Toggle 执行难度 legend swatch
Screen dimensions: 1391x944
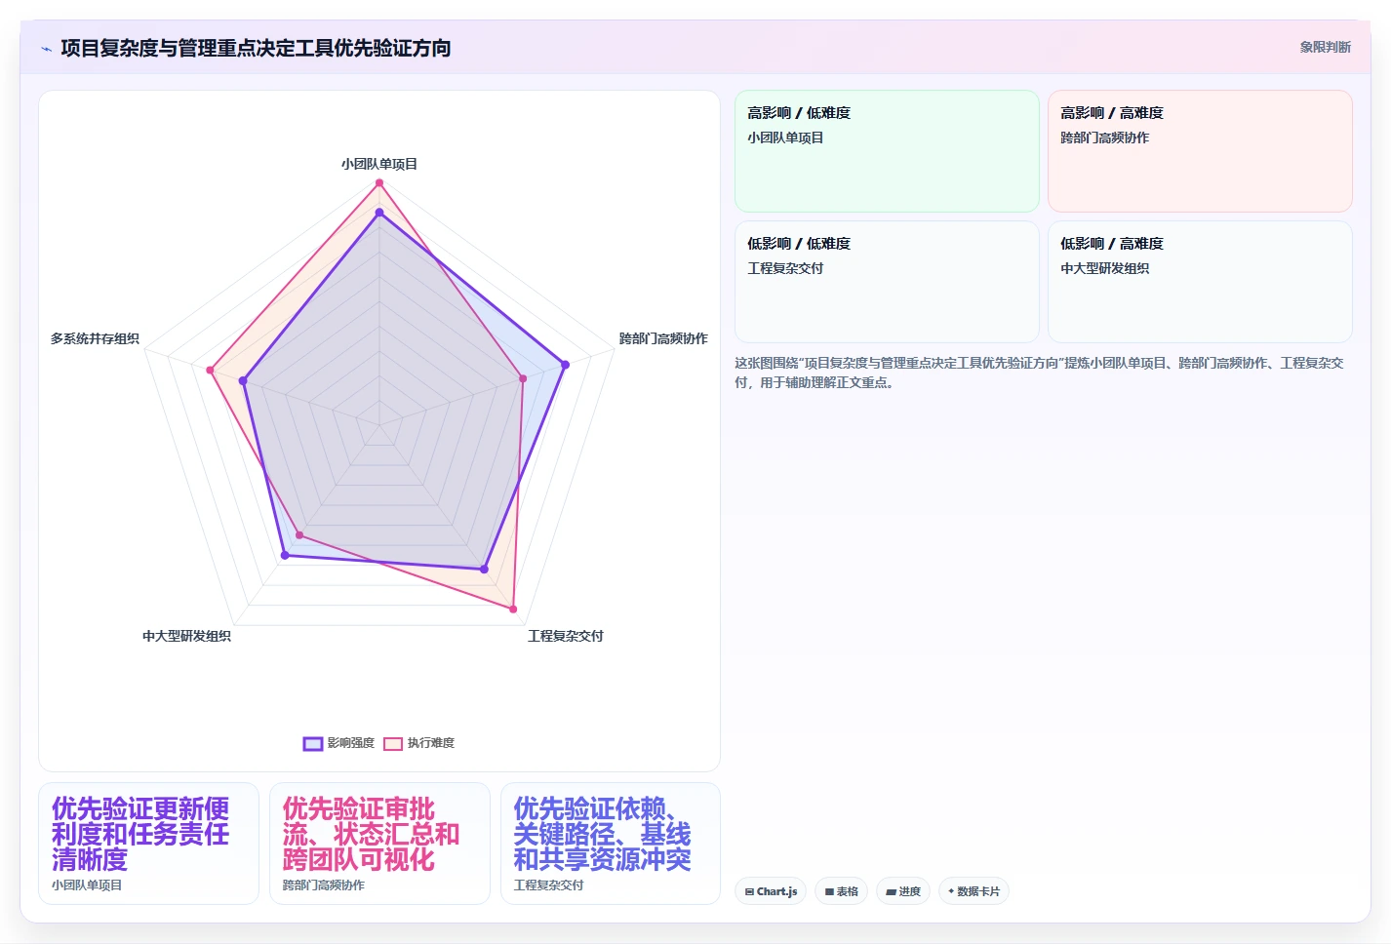click(x=393, y=743)
